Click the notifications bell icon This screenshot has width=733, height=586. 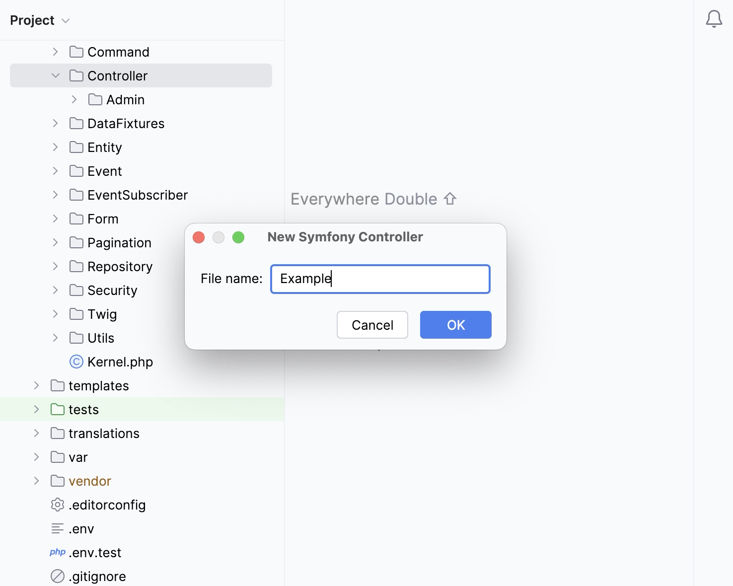point(714,19)
